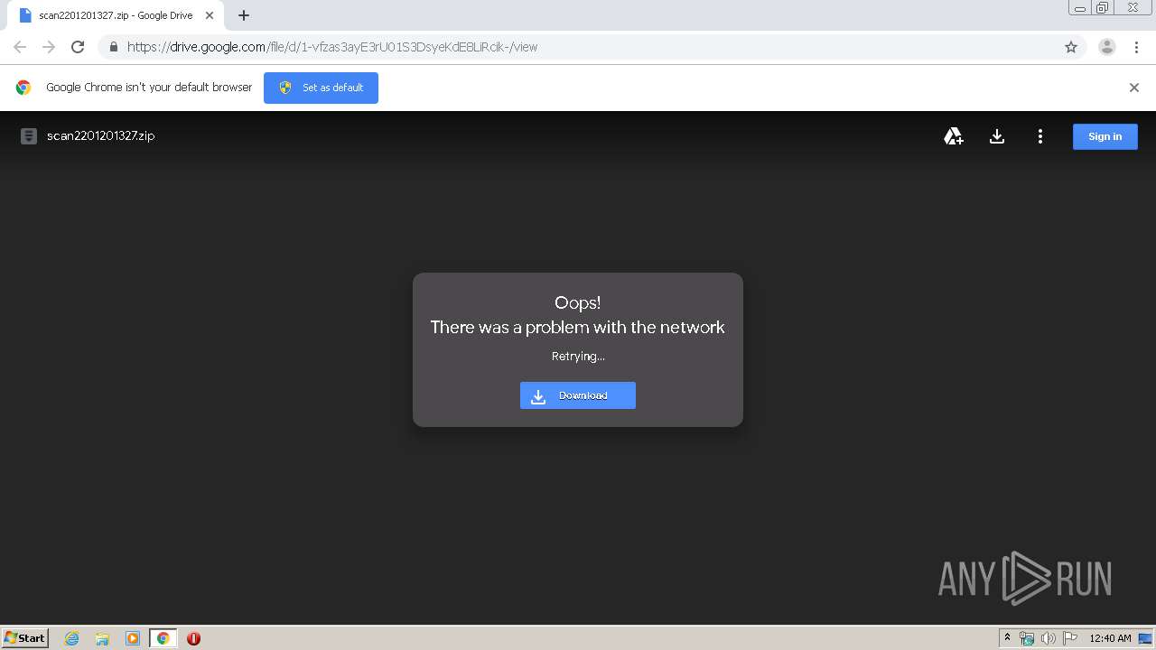Click the 12:40 AM taskbar clock
This screenshot has width=1156, height=650.
click(x=1110, y=638)
